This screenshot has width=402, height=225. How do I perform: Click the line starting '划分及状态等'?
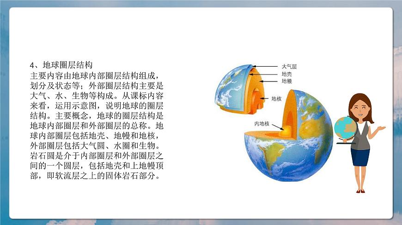click(97, 86)
